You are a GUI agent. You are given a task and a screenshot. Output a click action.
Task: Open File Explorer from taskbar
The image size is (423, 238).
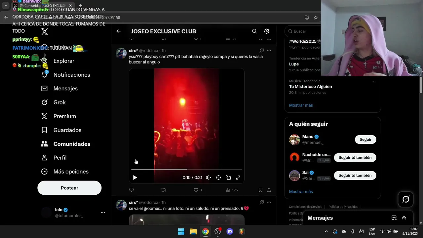193,231
